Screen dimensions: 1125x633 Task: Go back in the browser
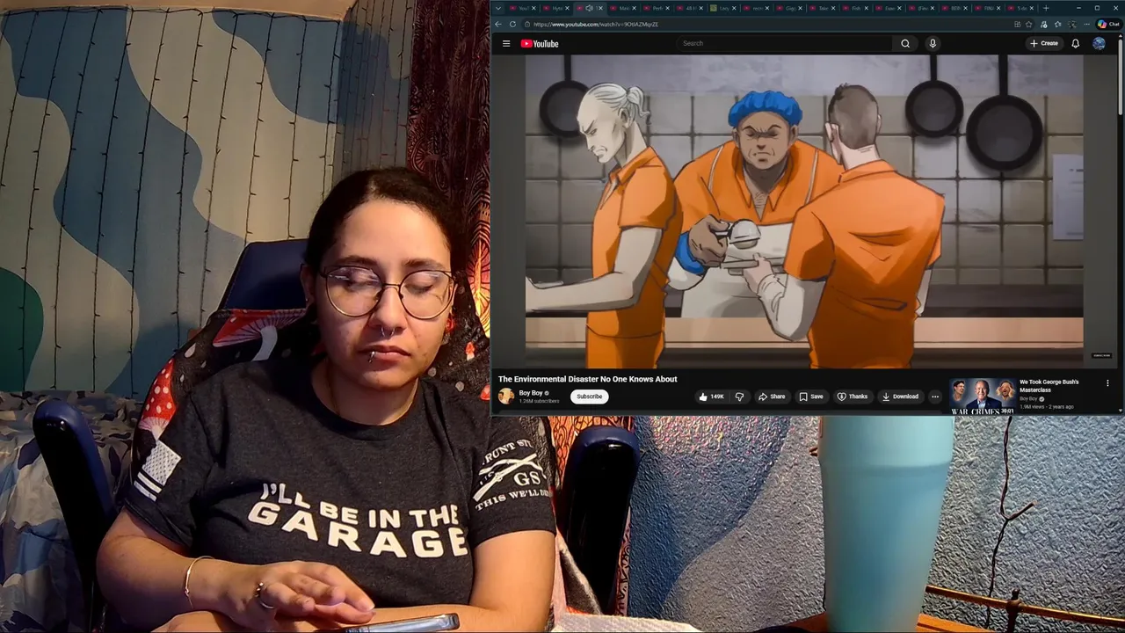click(x=498, y=24)
